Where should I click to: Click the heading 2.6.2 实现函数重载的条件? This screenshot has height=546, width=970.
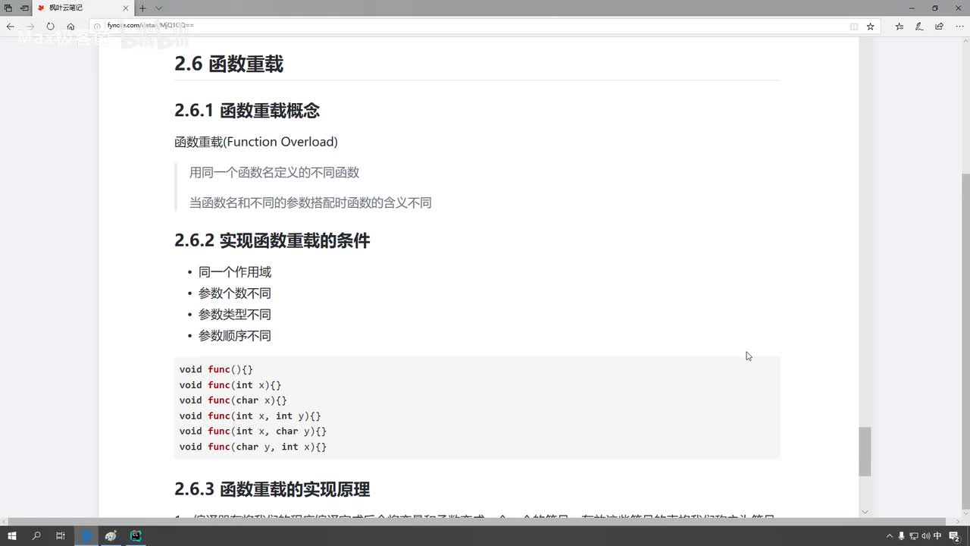click(x=272, y=241)
